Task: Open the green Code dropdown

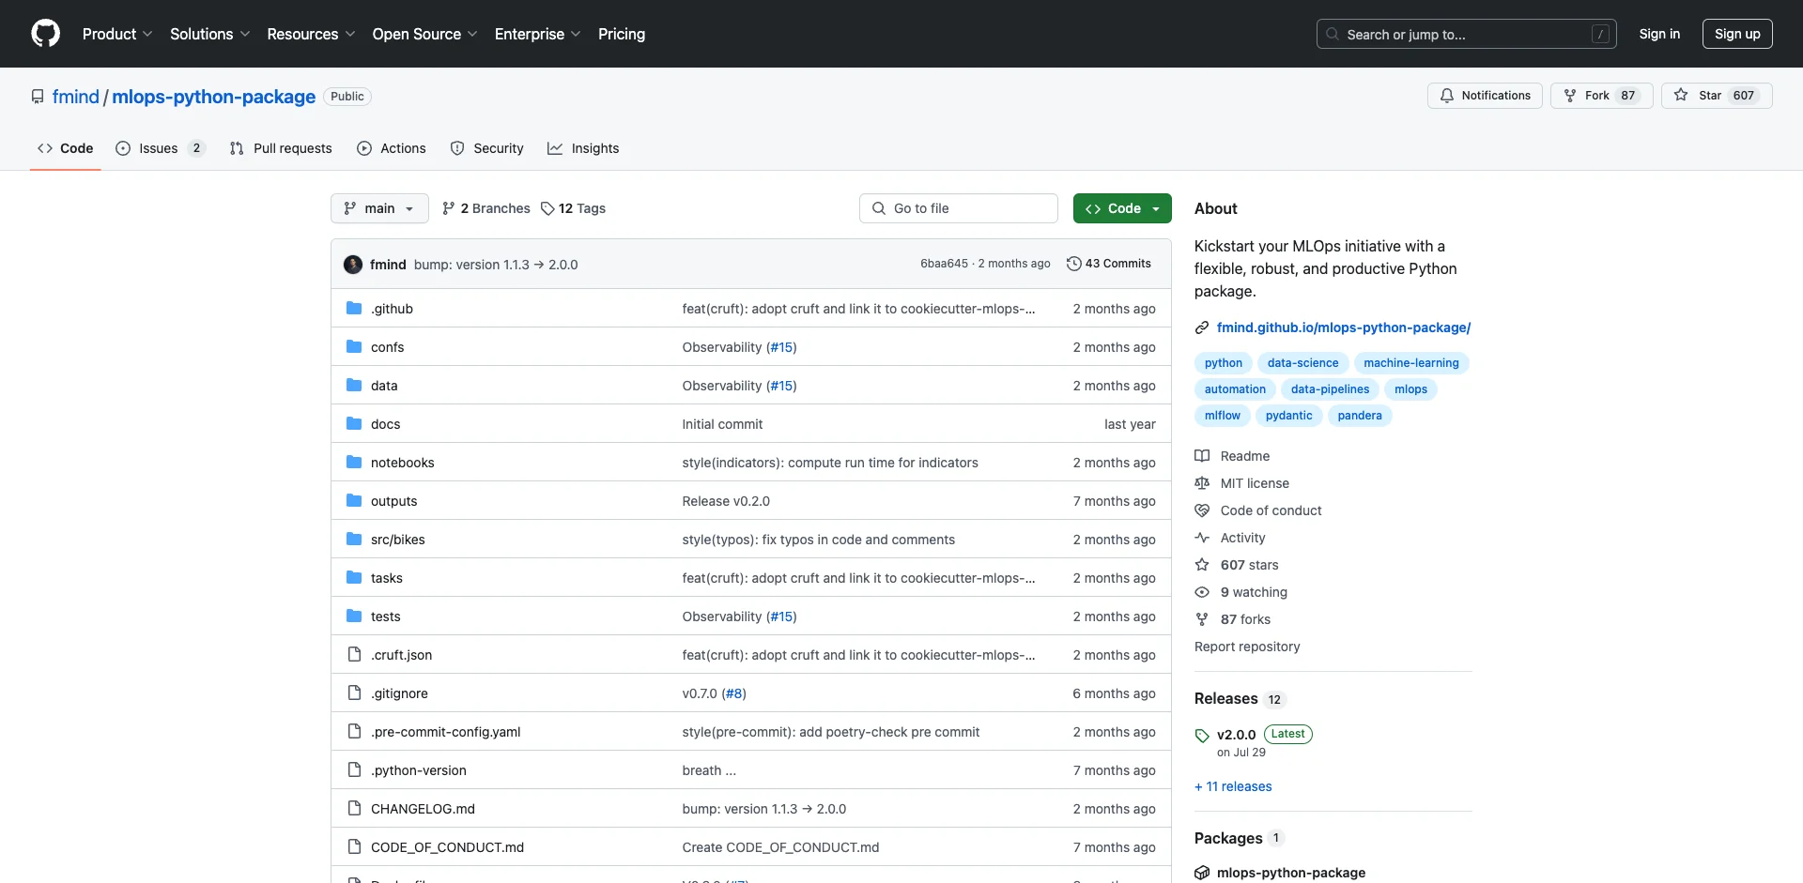Action: (x=1122, y=208)
